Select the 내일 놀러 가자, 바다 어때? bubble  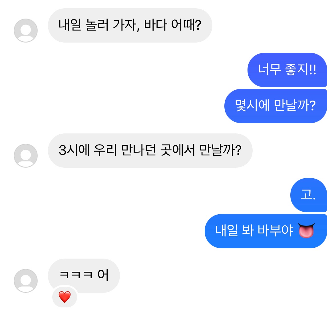pos(130,25)
